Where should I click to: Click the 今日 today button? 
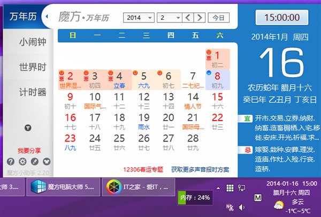pos(219,18)
